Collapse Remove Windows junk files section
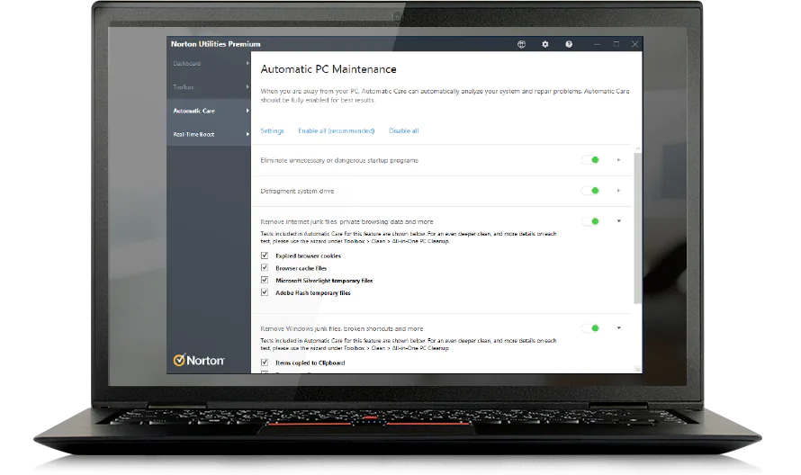The width and height of the screenshot is (801, 475). (x=618, y=327)
